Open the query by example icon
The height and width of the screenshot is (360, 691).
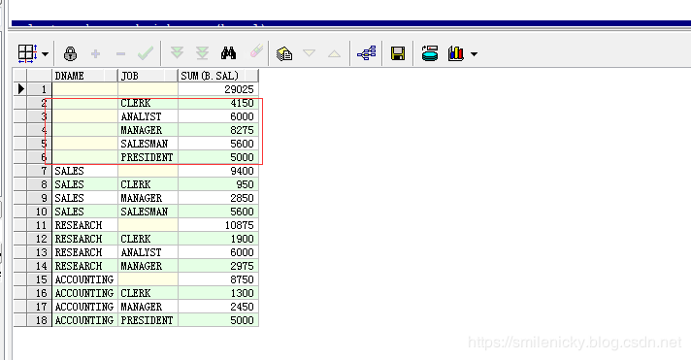point(283,53)
